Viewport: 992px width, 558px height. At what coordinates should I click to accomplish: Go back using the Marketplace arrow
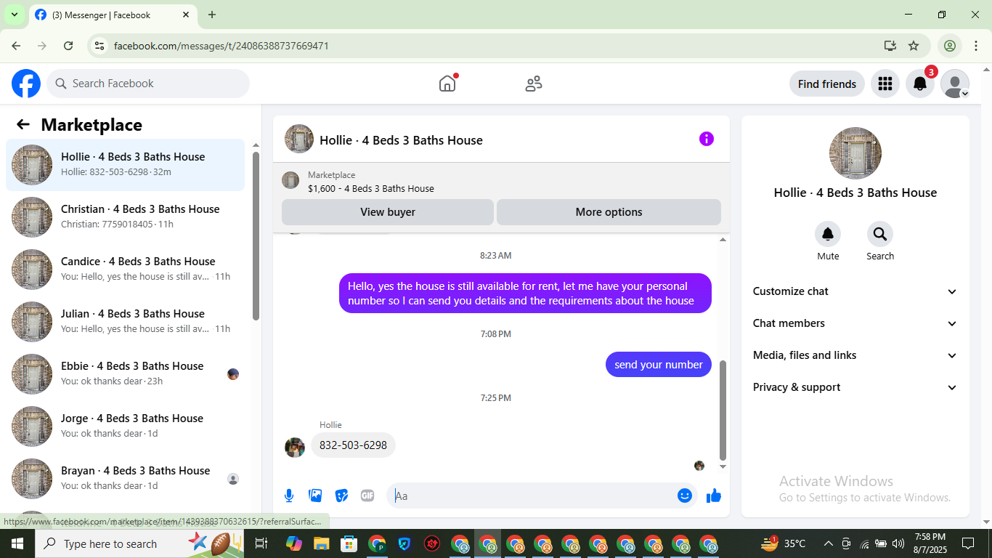(23, 124)
